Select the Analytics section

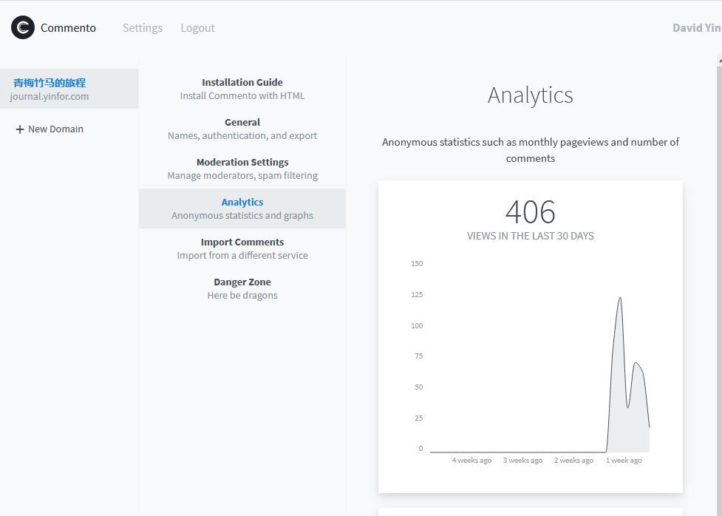coord(242,208)
